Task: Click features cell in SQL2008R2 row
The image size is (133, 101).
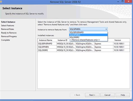Action: click(x=85, y=50)
